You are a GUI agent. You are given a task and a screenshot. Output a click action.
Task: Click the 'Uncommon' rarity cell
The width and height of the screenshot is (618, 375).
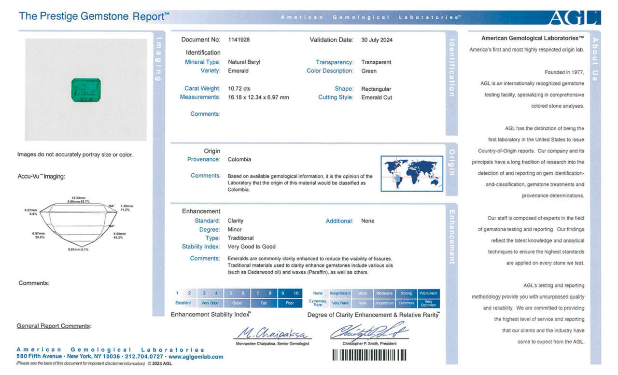(x=384, y=303)
